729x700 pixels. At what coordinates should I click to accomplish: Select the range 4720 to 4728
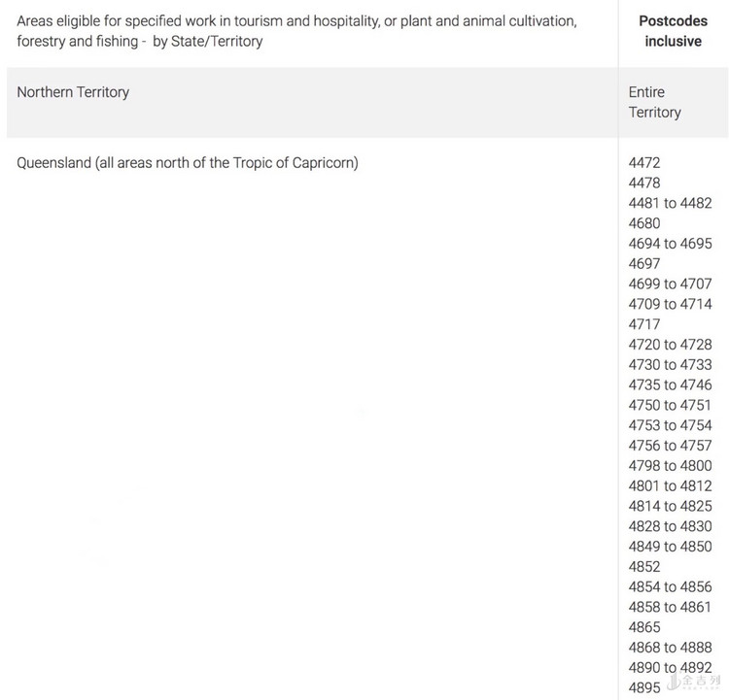670,345
